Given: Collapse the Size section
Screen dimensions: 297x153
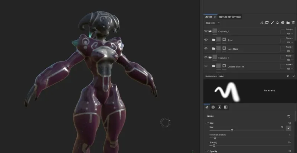Looking at the screenshot, I should pos(208,123).
